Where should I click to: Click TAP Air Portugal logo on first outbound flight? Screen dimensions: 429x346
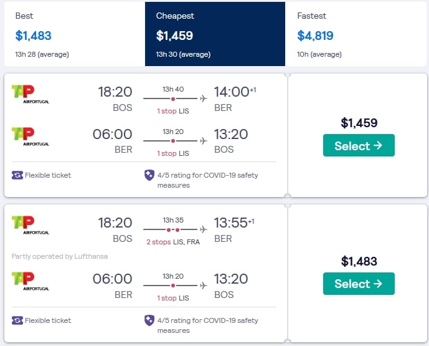[30, 94]
